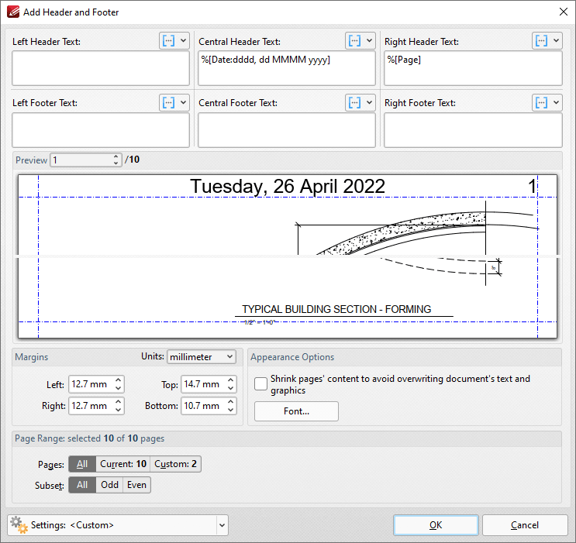Screen dimensions: 576x543
Task: Click the Settings gear icon at bottom
Action: (x=19, y=525)
